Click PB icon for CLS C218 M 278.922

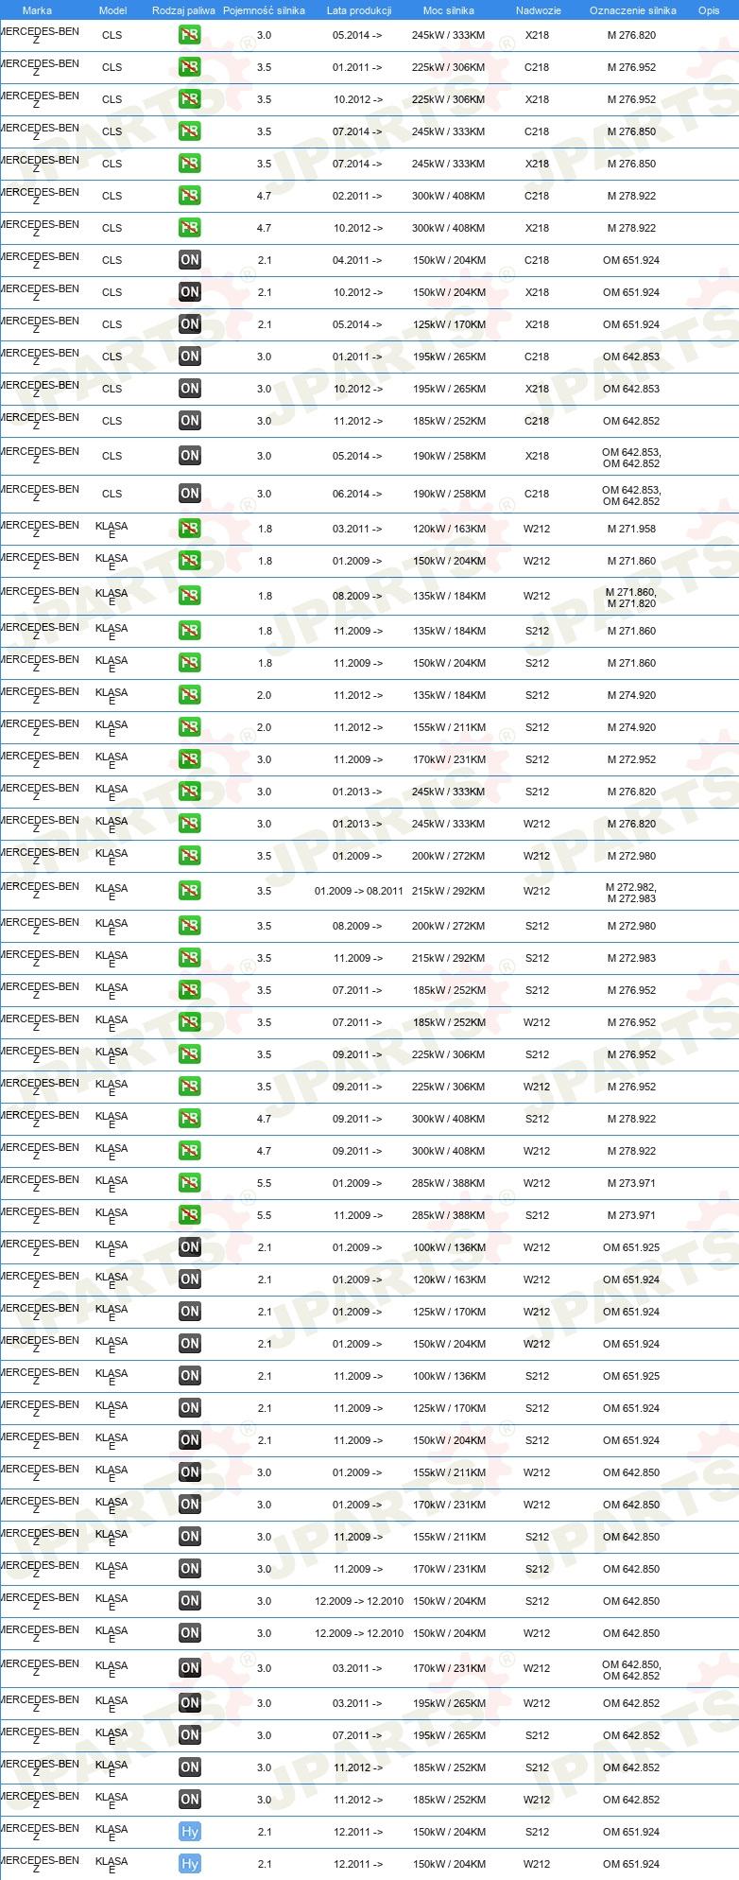coord(189,196)
